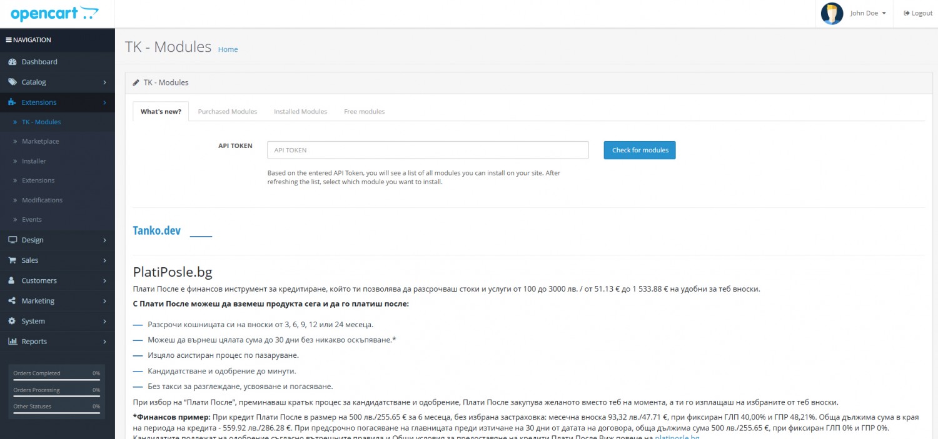Click the Design monitor icon
The image size is (938, 439).
tap(12, 240)
